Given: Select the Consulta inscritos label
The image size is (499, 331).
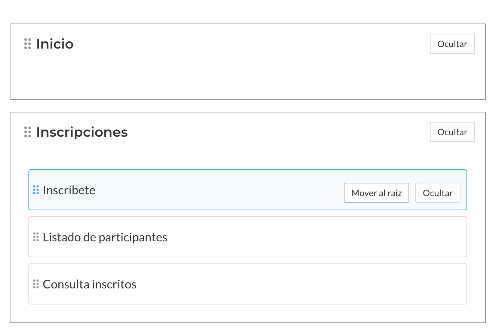Looking at the screenshot, I should pos(90,284).
